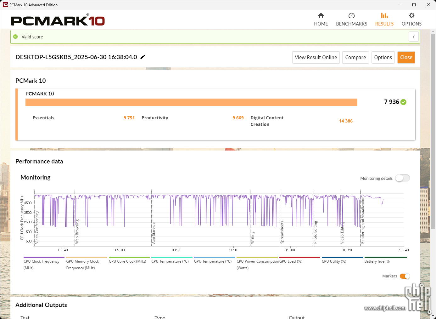
Task: Click the Monitoring heading
Action: 36,177
